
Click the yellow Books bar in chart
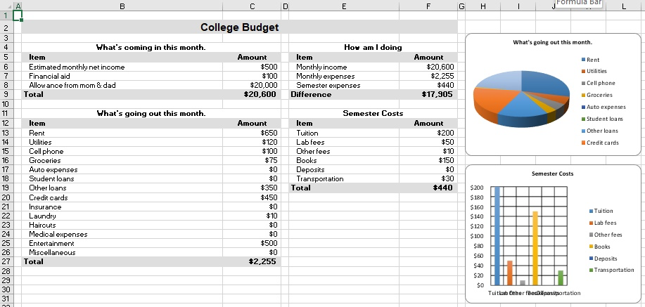pos(535,248)
